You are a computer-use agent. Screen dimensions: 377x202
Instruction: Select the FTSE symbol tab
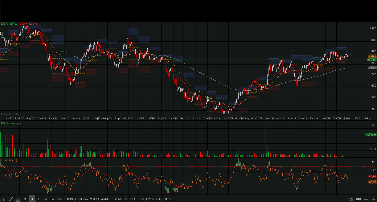59,199
